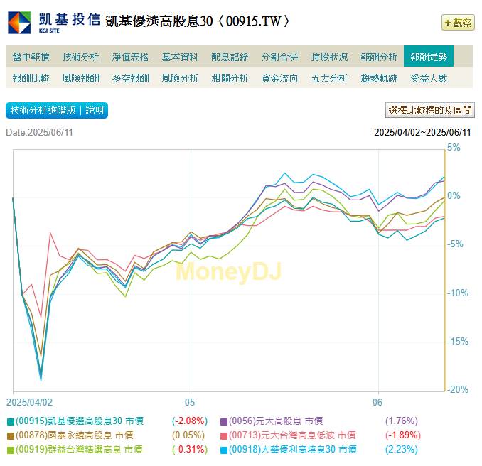Click the pink swatch for 00713
Image resolution: width=482 pixels, height=466 pixels.
click(x=224, y=436)
